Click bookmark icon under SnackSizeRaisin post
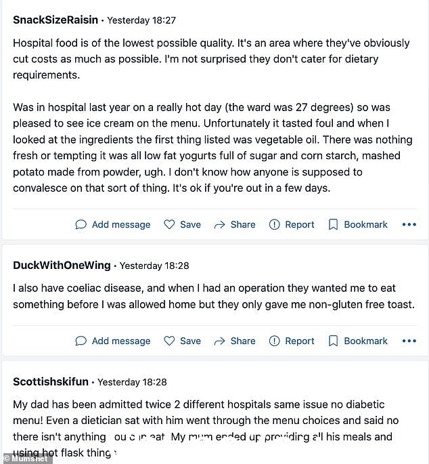 [333, 225]
